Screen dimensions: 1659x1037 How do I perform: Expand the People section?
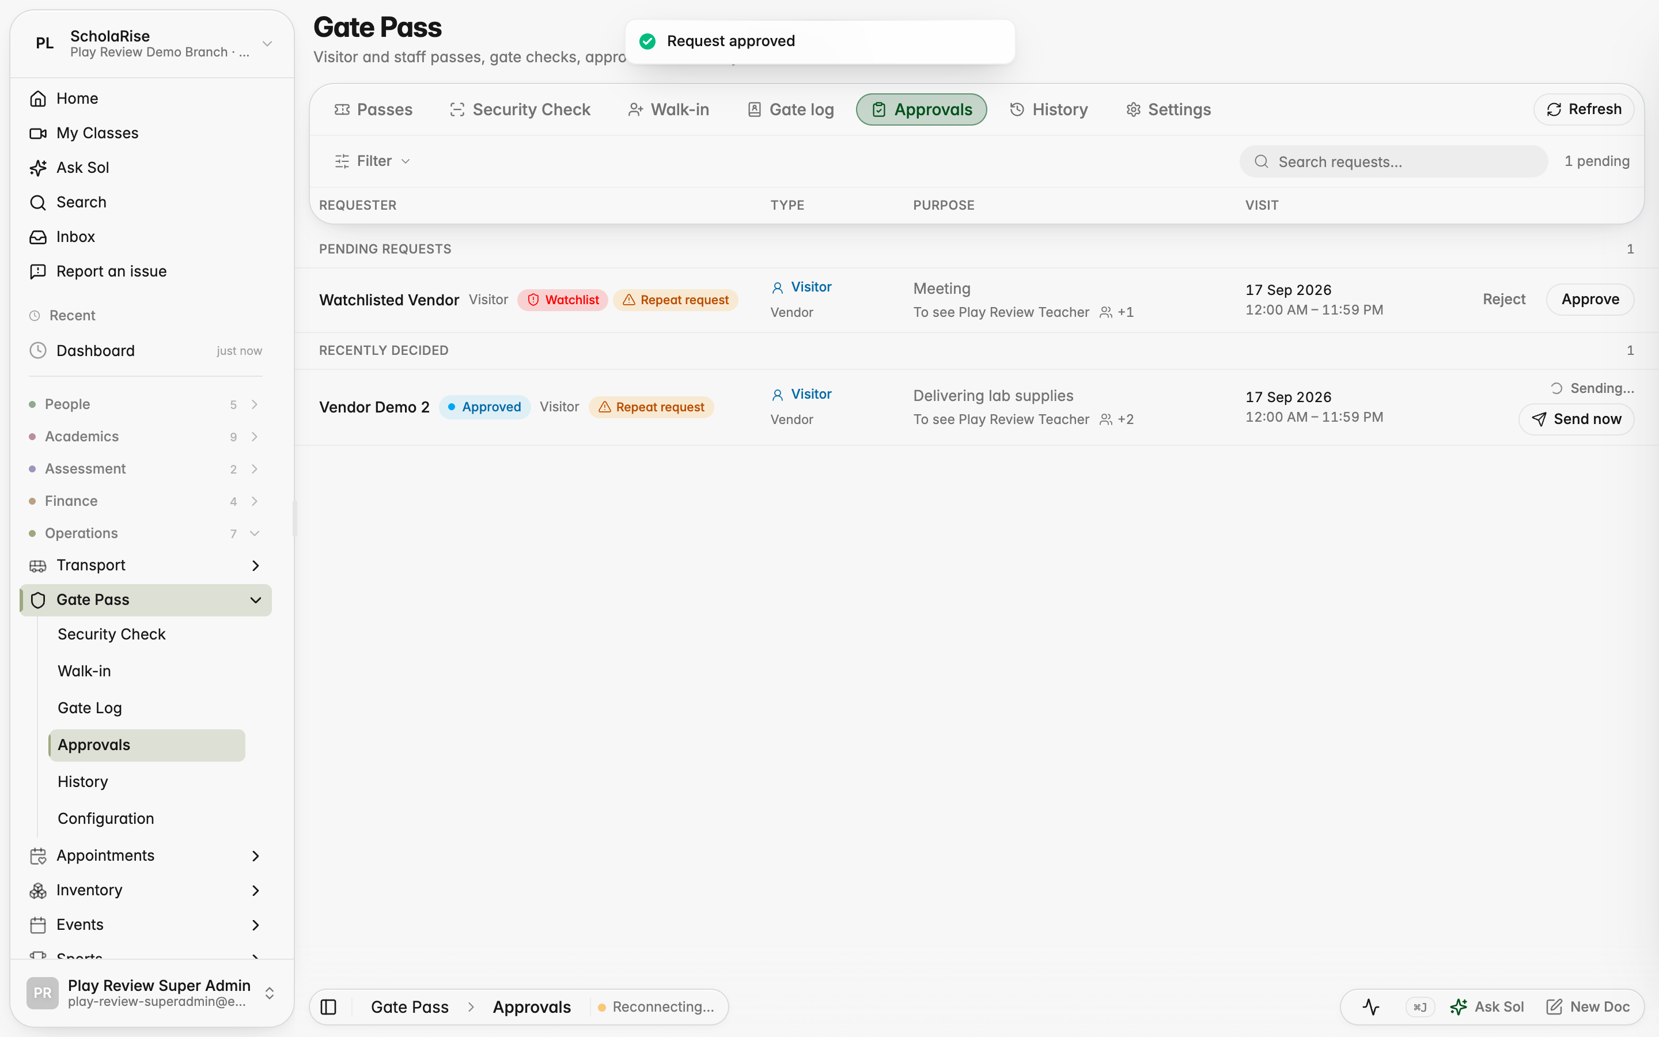145,404
